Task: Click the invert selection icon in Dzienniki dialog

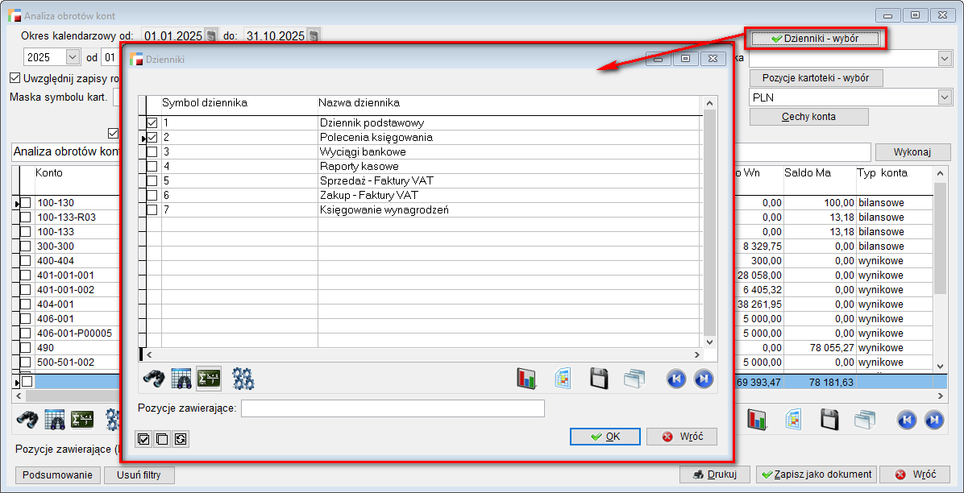Action: click(181, 439)
